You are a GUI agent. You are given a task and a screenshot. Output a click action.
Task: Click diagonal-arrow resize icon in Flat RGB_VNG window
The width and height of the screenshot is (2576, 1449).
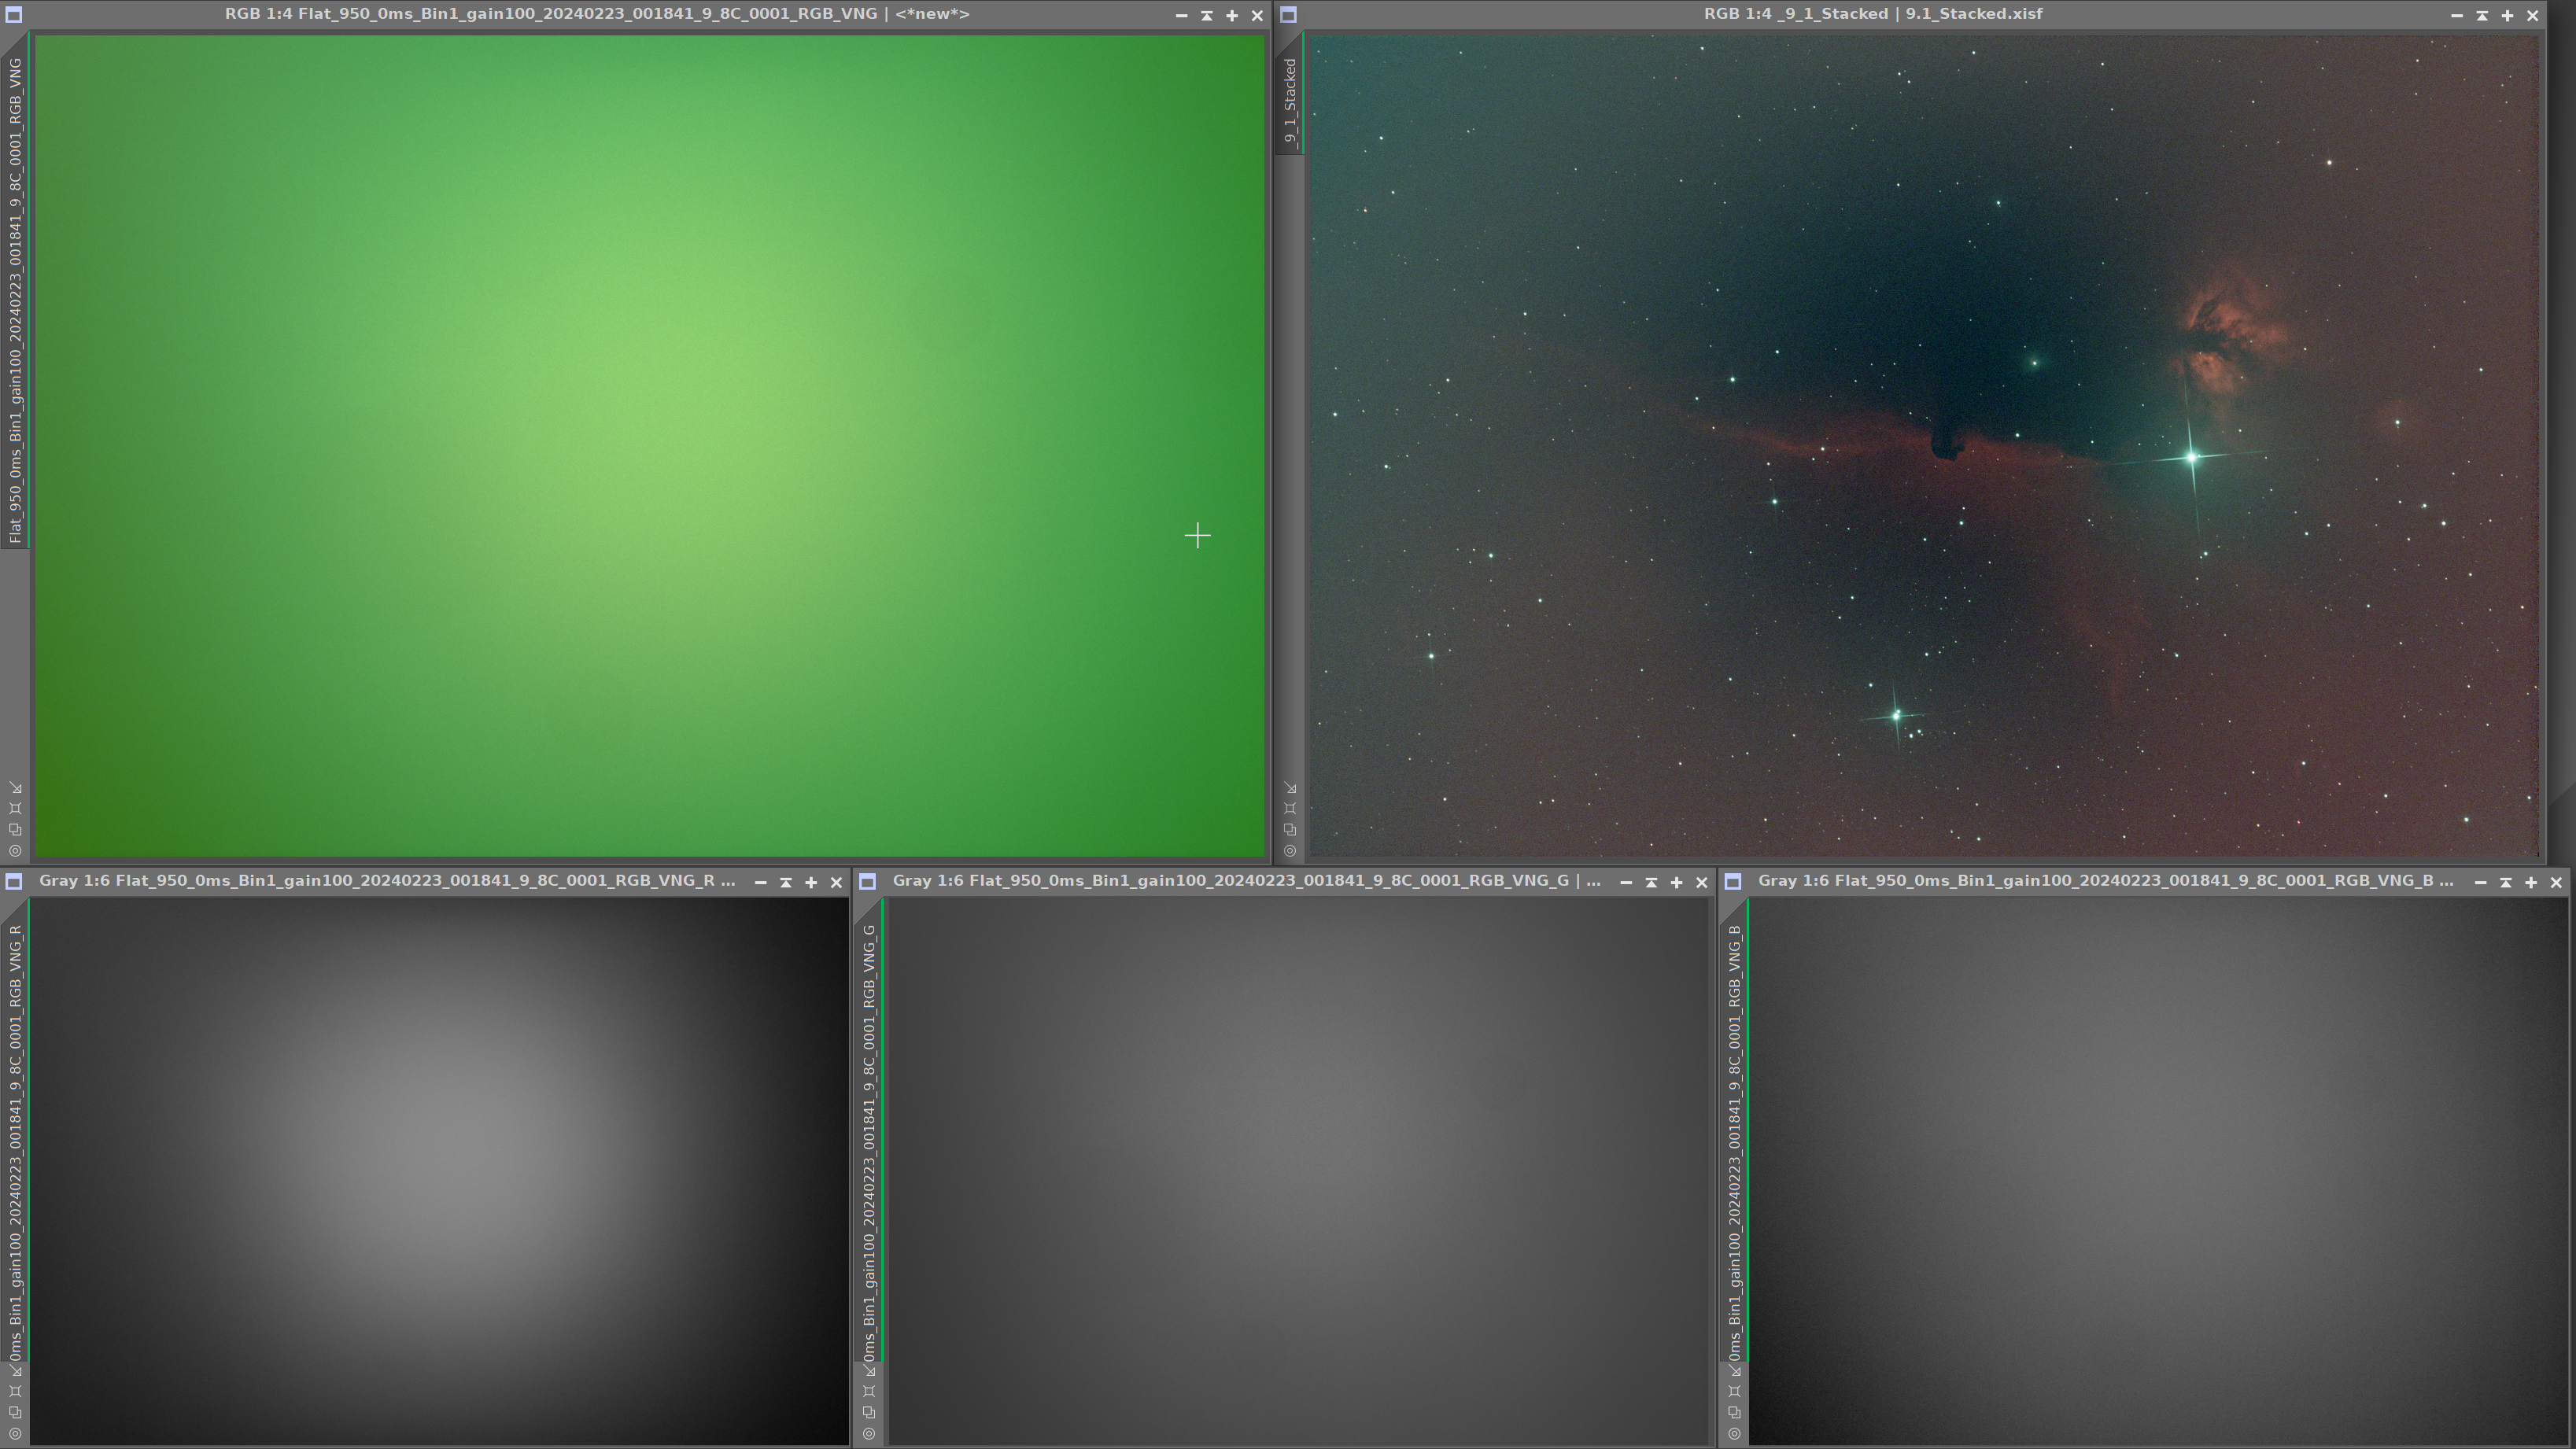pyautogui.click(x=15, y=788)
